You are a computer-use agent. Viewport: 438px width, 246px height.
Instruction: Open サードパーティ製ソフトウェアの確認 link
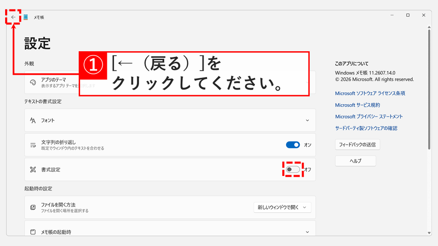click(366, 128)
